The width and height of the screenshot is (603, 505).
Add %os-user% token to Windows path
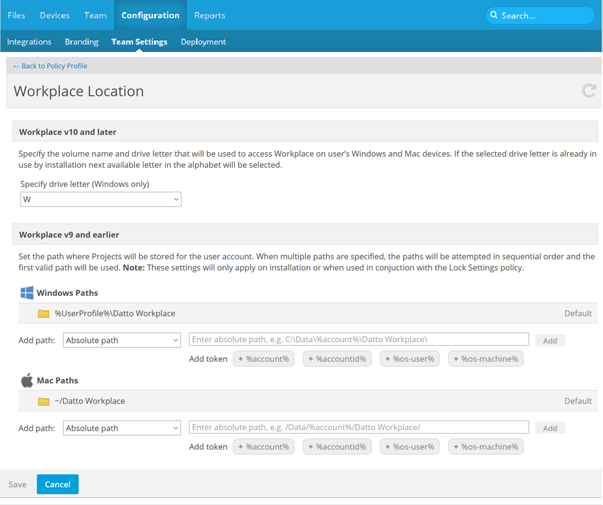pyautogui.click(x=410, y=359)
